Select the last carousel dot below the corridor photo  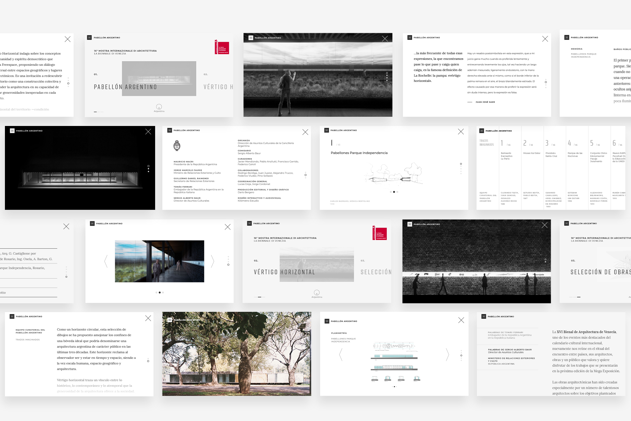[163, 292]
